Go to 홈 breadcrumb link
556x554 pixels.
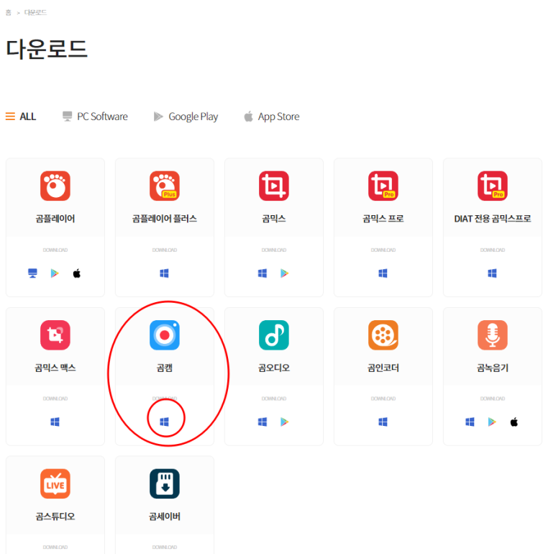coord(9,13)
